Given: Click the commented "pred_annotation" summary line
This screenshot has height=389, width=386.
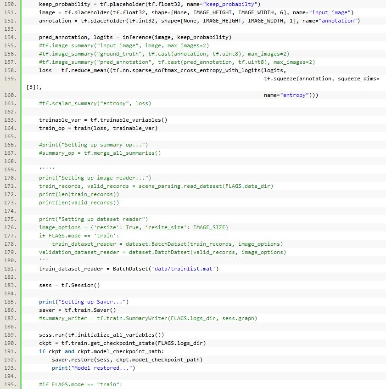Looking at the screenshot, I should (177, 62).
